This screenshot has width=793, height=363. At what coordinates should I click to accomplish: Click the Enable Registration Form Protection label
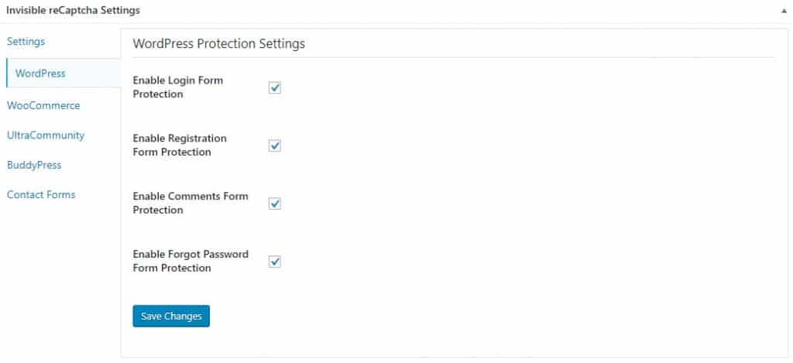180,145
